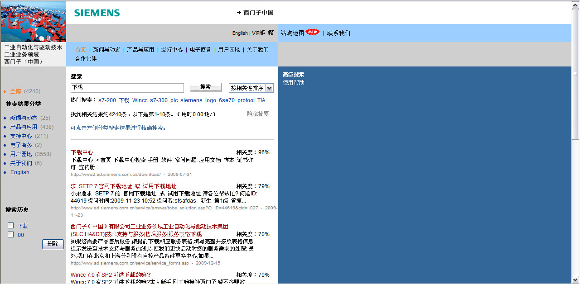
Task: Click the 00 entry in search history
Action: tap(21, 235)
